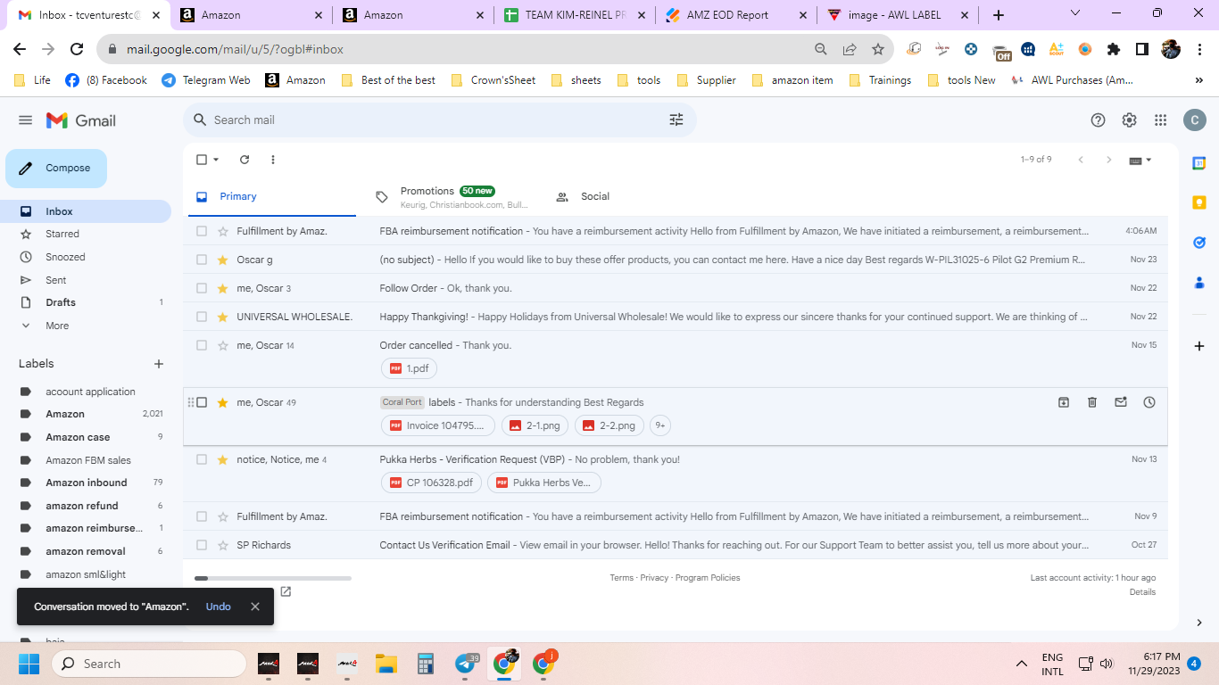Open account activity Details link
This screenshot has height=685, width=1219.
click(x=1142, y=592)
